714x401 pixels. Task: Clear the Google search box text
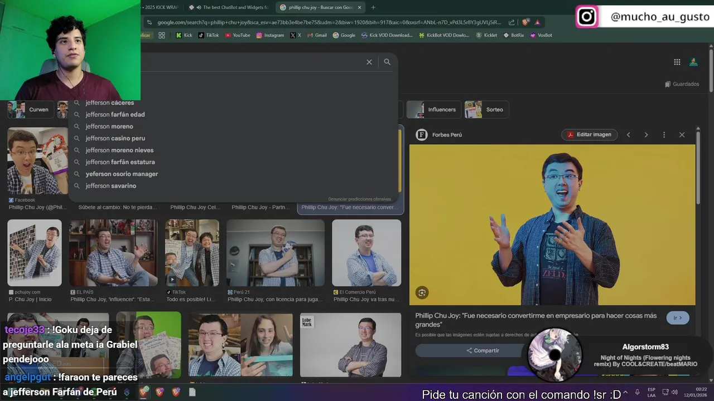[x=369, y=62]
